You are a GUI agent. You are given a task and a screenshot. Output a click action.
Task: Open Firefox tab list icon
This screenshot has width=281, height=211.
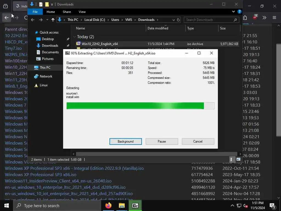5,6
